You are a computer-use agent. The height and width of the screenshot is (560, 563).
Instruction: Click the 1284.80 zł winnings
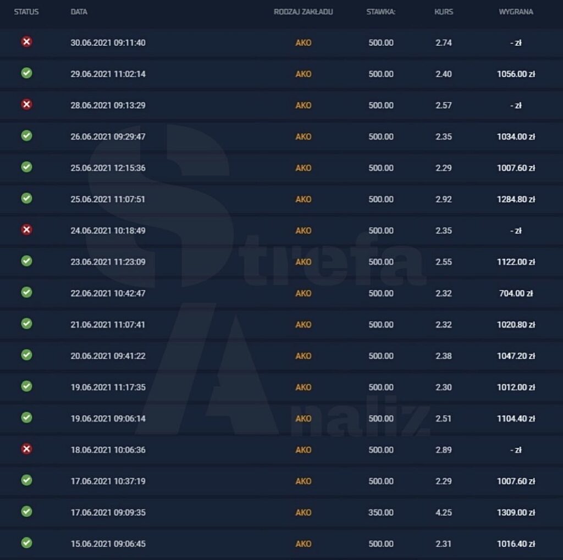pos(516,199)
